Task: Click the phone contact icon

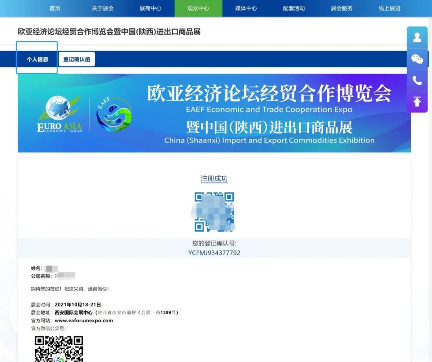Action: pyautogui.click(x=417, y=80)
